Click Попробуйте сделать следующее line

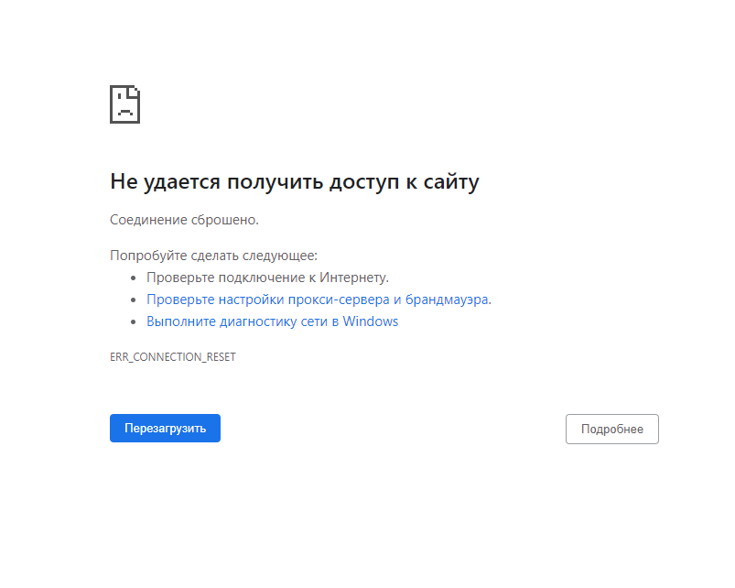213,256
